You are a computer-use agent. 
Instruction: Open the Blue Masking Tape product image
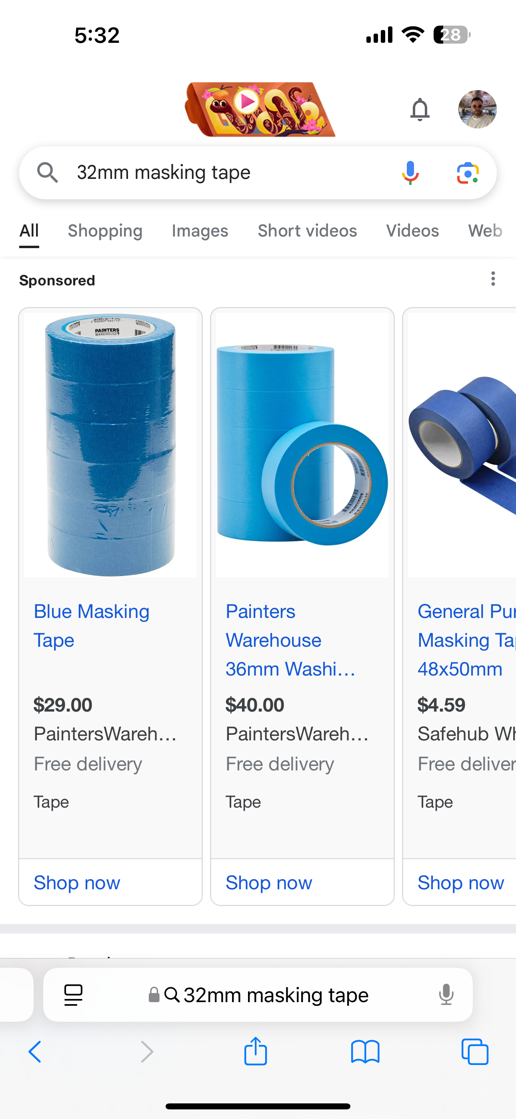[x=110, y=445]
